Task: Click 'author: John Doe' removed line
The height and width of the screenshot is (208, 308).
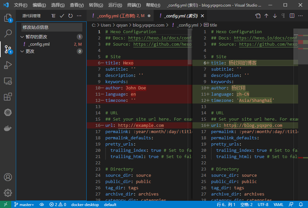Action: 139,88
